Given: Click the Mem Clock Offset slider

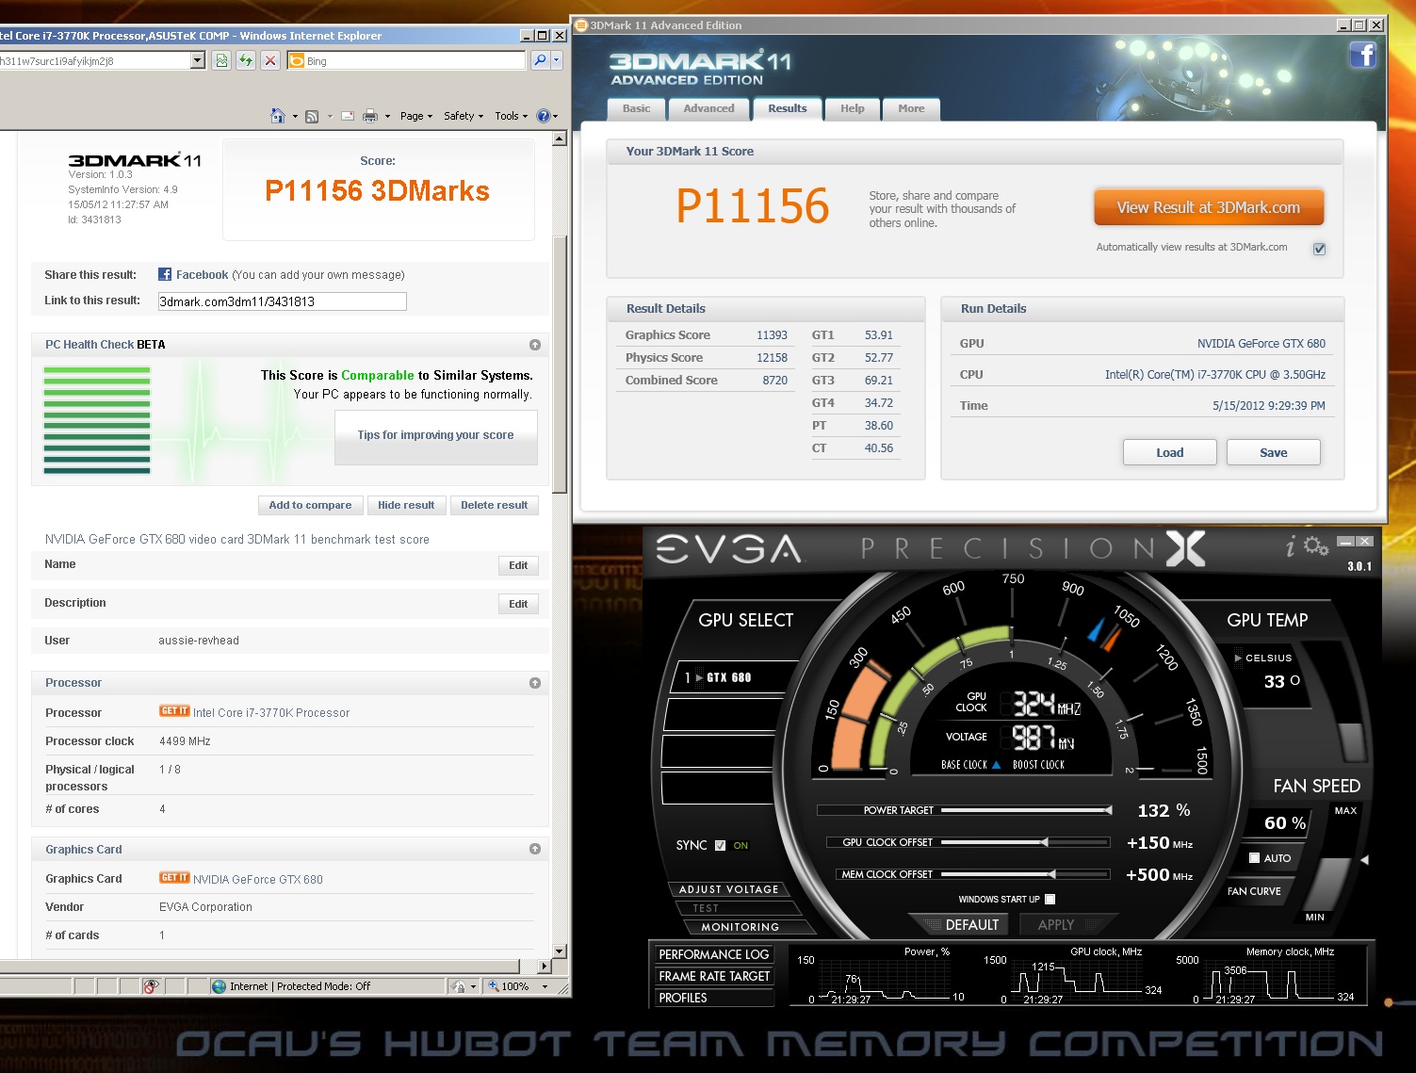Looking at the screenshot, I should pyautogui.click(x=1026, y=874).
